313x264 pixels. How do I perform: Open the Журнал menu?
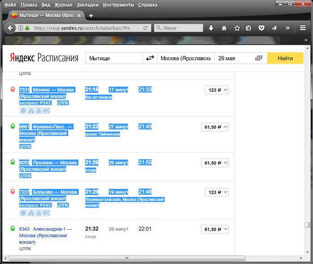[64, 5]
